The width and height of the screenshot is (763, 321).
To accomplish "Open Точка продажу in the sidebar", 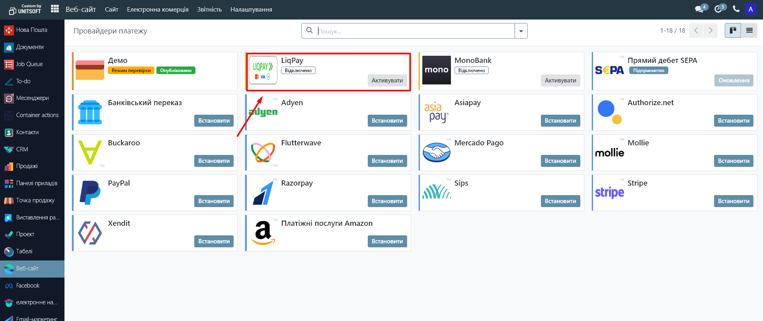I will click(x=32, y=200).
